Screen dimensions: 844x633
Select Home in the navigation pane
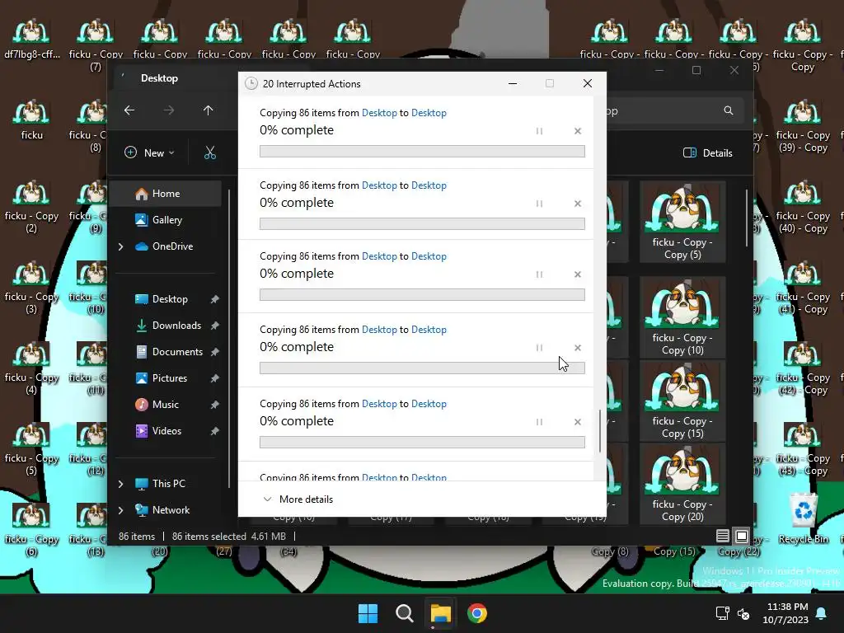[x=166, y=194]
